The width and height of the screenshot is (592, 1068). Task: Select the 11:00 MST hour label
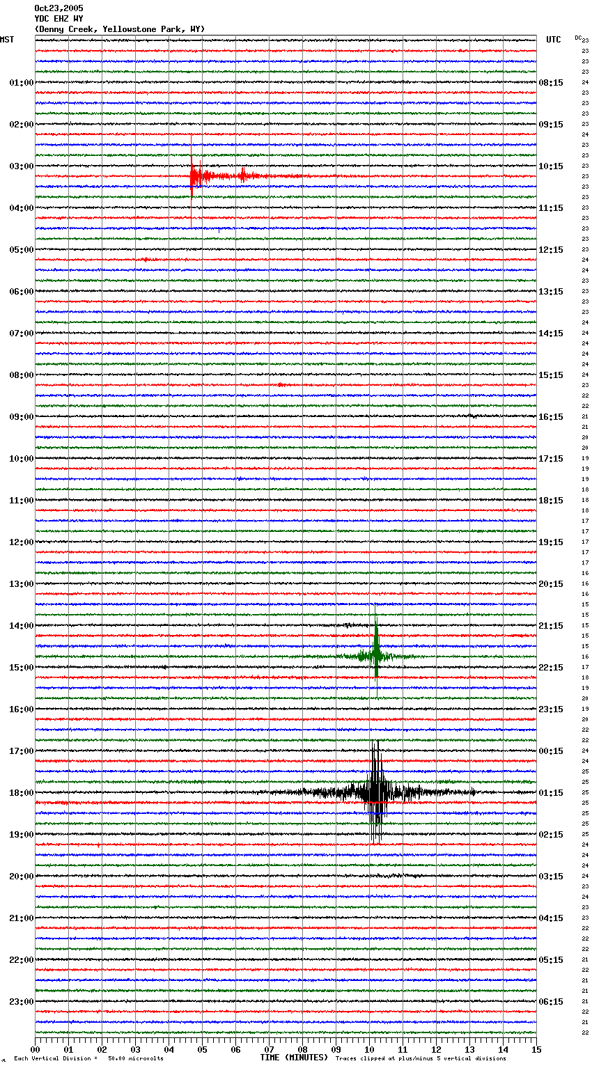click(22, 501)
